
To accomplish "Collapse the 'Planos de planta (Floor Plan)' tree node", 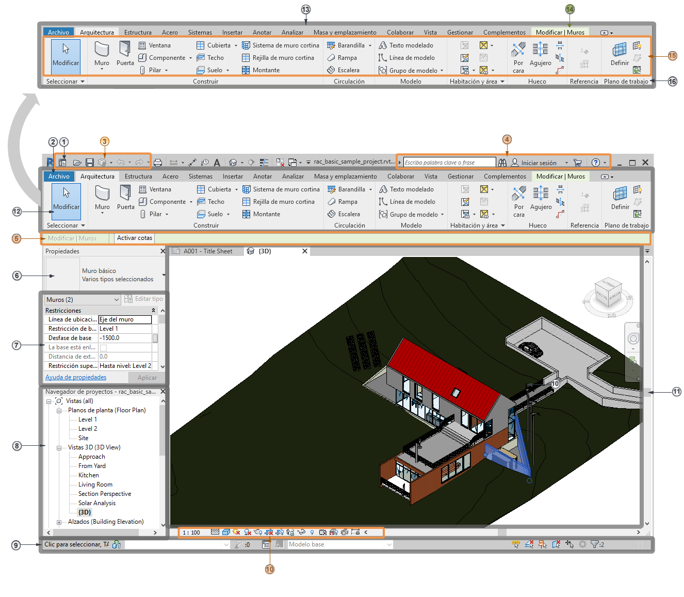I will pyautogui.click(x=59, y=411).
